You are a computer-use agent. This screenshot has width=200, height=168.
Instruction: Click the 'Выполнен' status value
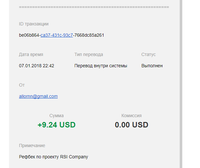pos(152,66)
